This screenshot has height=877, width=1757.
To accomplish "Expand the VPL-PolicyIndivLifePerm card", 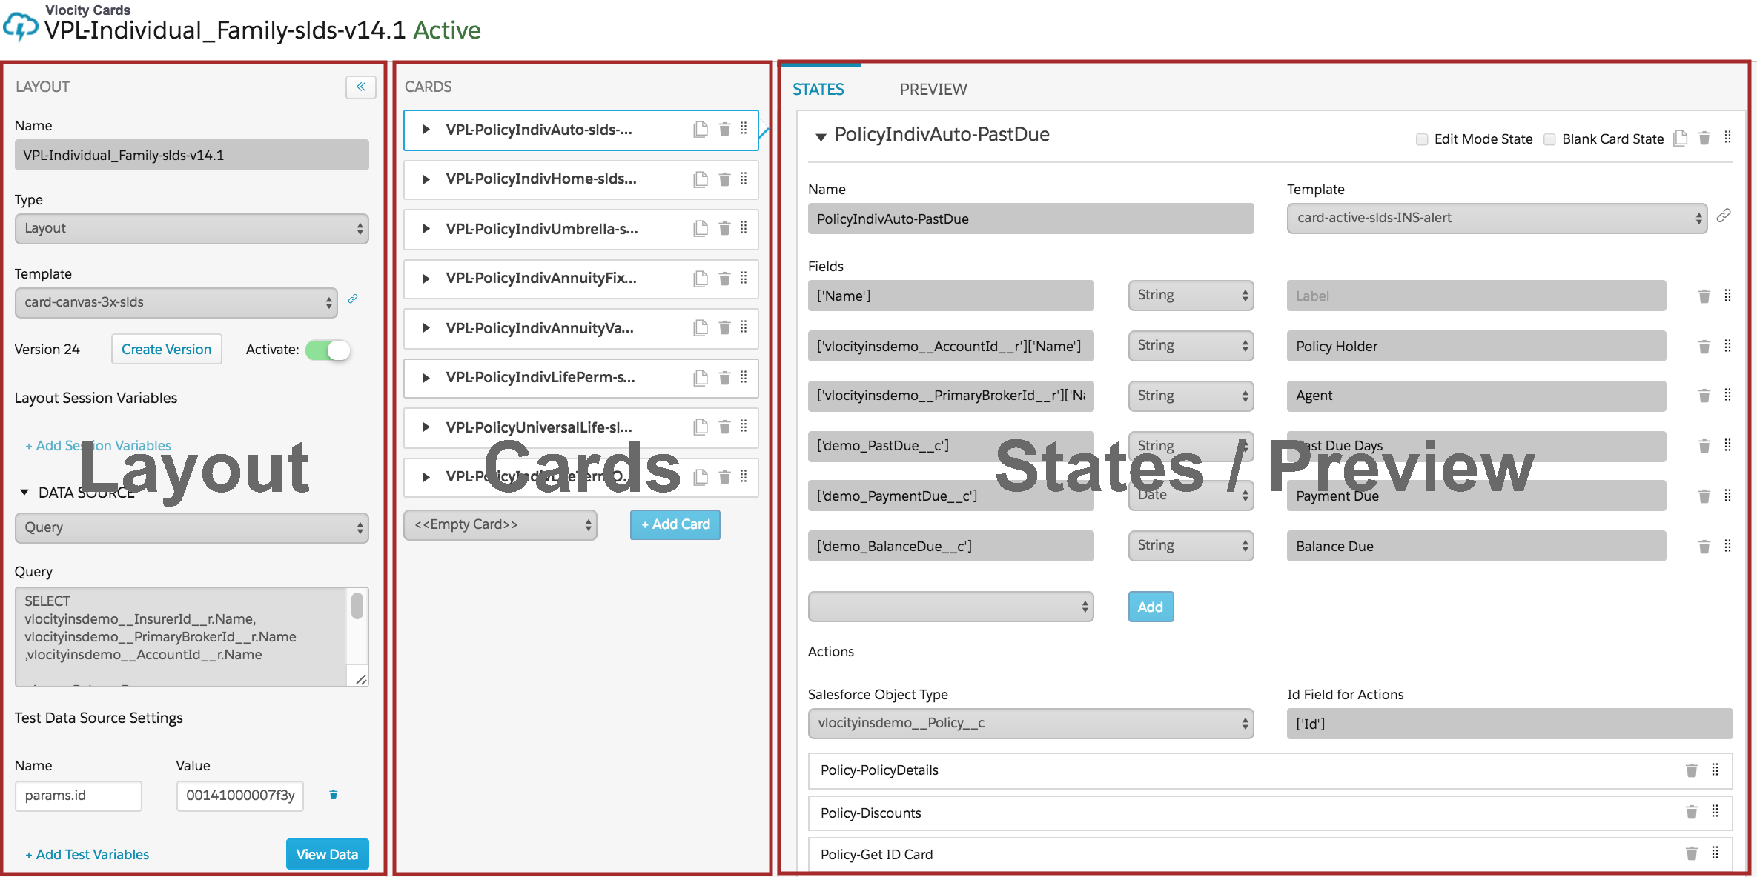I will (x=426, y=378).
